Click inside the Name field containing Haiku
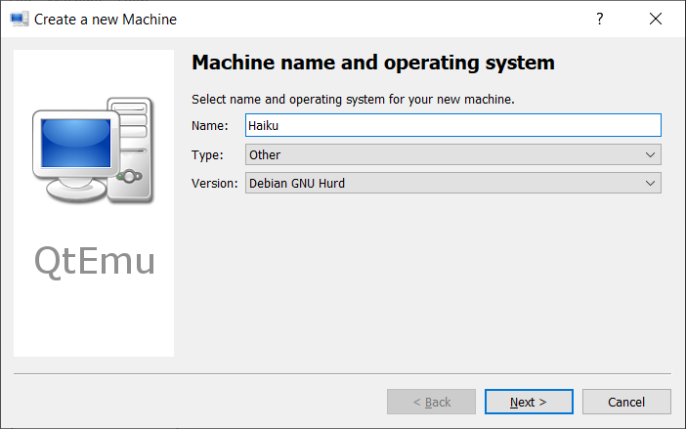Screen dimensions: 686x429 coord(452,125)
